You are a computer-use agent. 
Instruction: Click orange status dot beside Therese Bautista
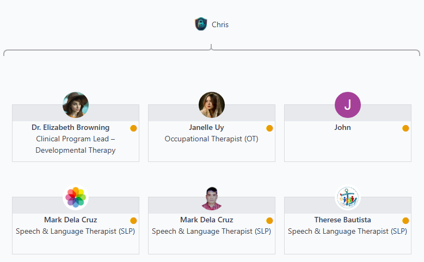pyautogui.click(x=405, y=221)
